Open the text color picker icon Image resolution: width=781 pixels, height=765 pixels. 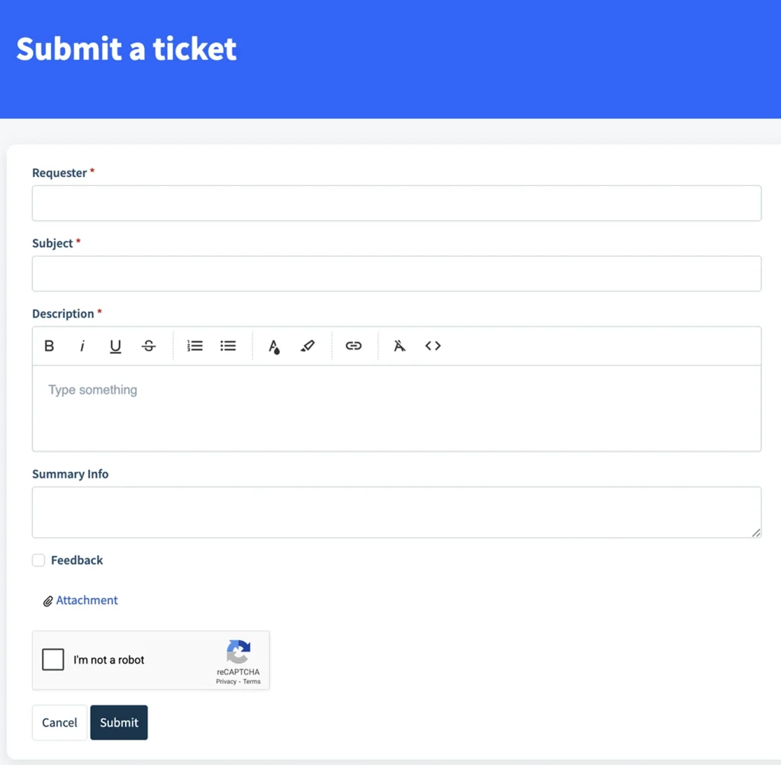click(274, 346)
